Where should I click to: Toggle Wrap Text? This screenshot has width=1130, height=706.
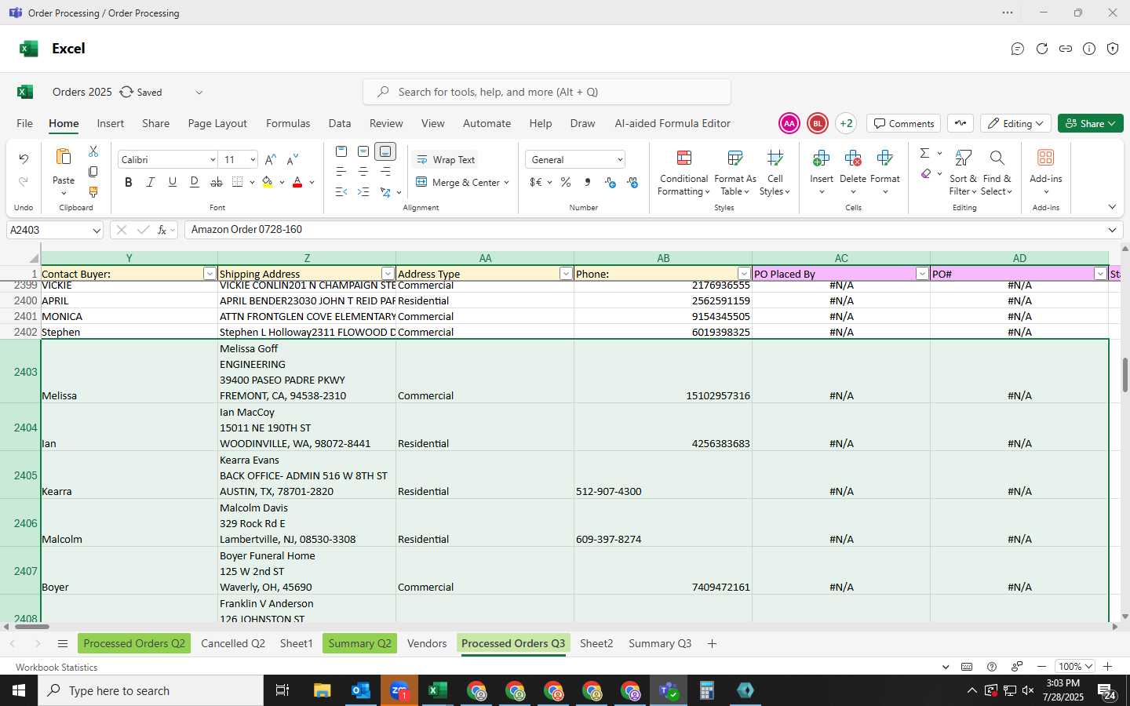pyautogui.click(x=445, y=159)
